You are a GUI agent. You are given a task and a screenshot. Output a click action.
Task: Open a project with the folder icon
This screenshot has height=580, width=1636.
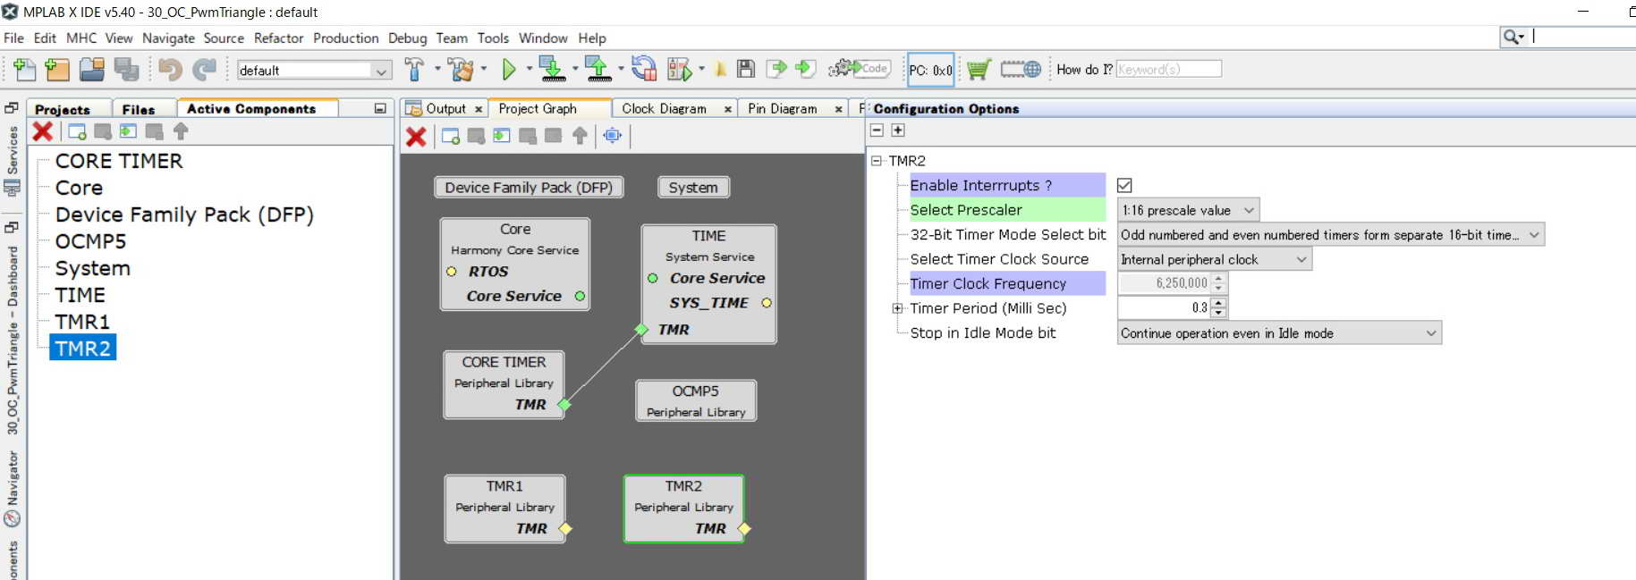tap(91, 69)
